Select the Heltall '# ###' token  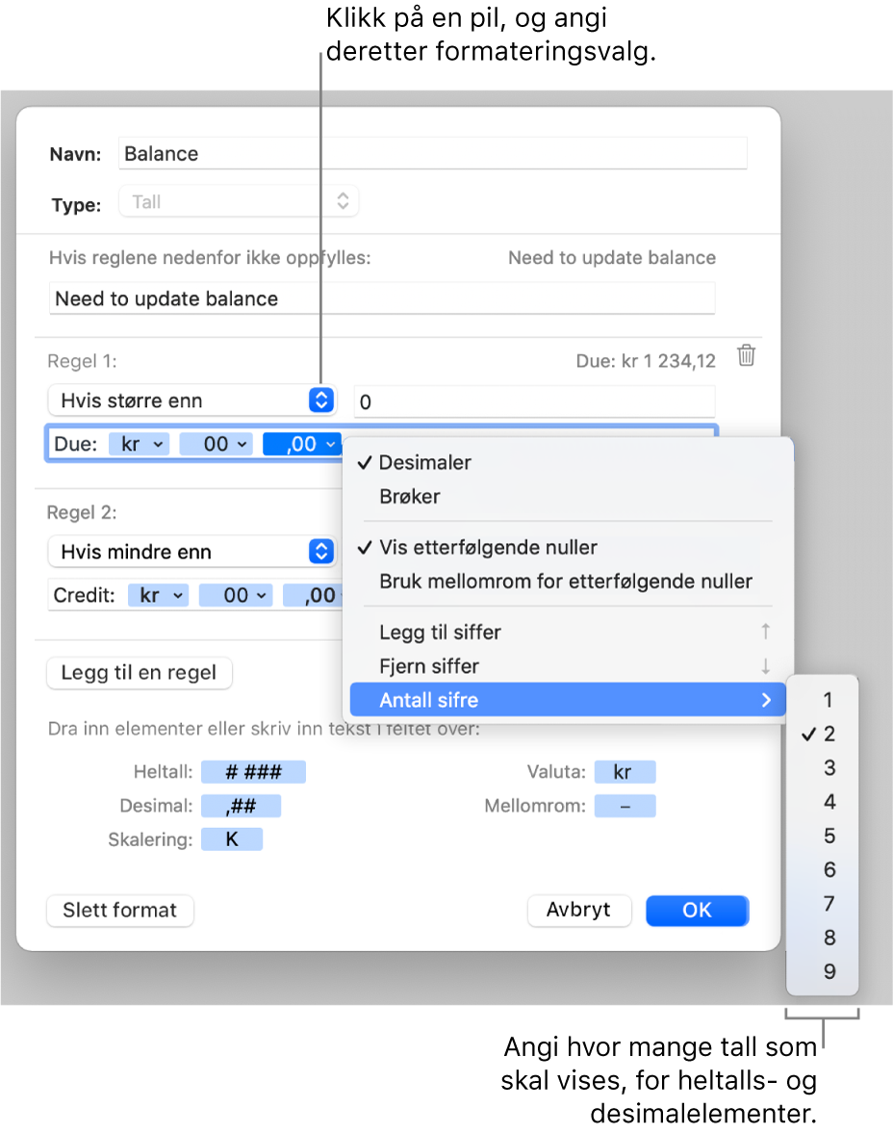(254, 772)
